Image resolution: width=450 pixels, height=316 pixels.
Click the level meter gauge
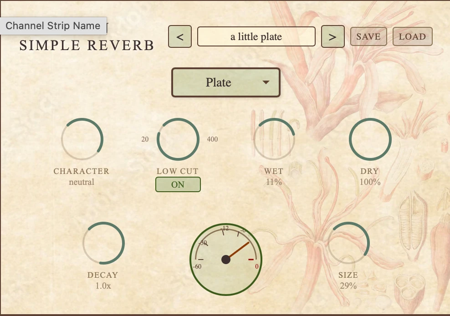226,260
